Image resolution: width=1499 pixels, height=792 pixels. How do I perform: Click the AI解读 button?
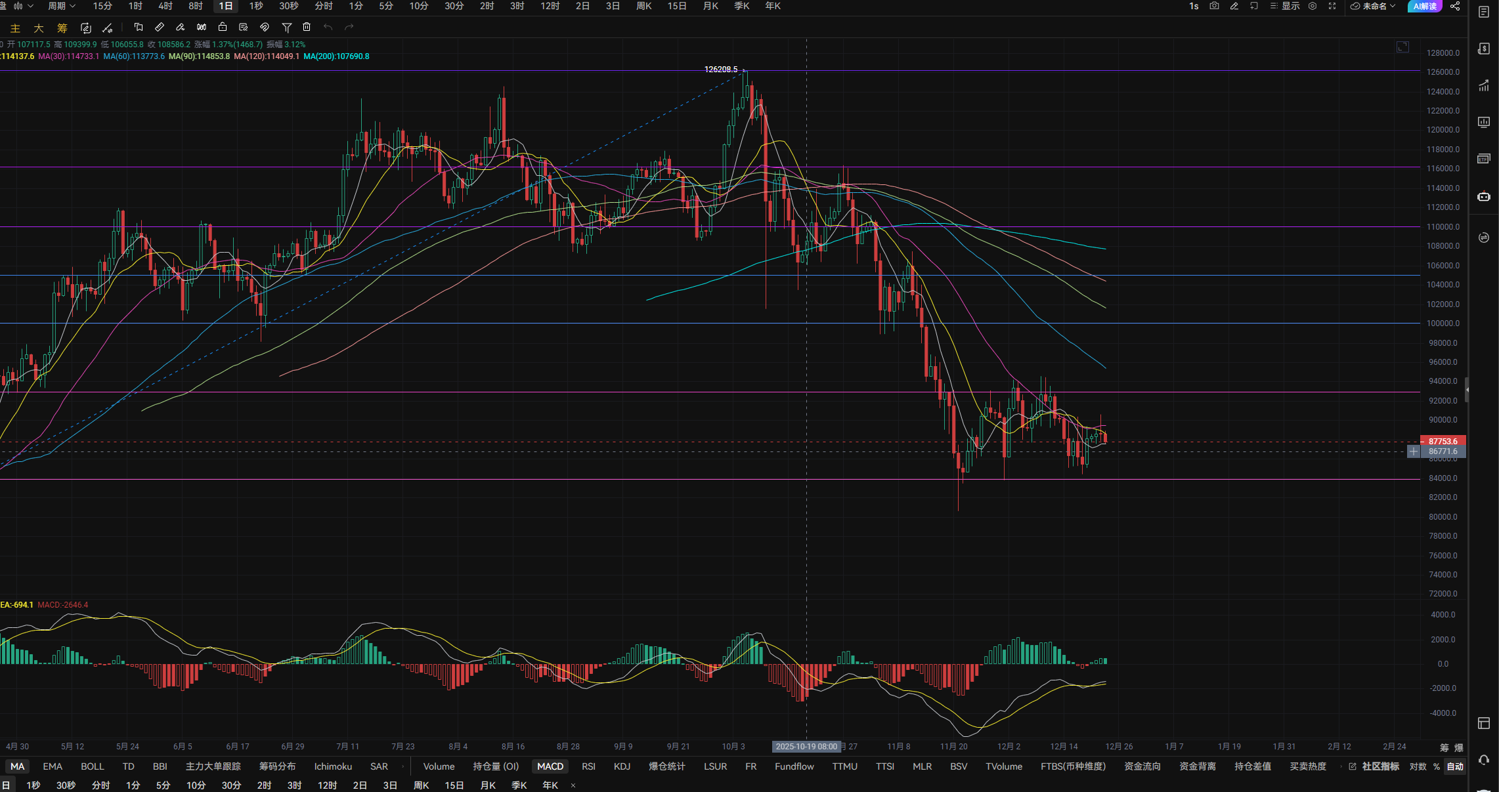tap(1424, 6)
